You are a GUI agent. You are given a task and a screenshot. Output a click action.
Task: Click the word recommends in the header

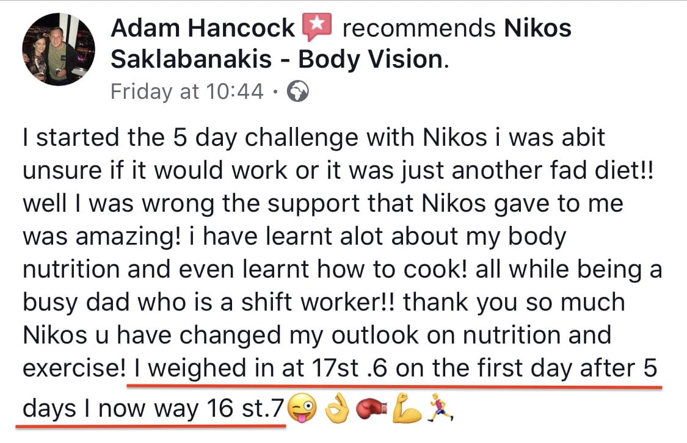click(418, 28)
